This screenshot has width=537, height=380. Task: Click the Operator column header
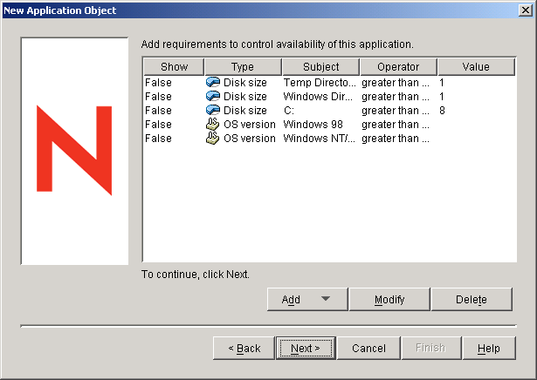(x=398, y=66)
